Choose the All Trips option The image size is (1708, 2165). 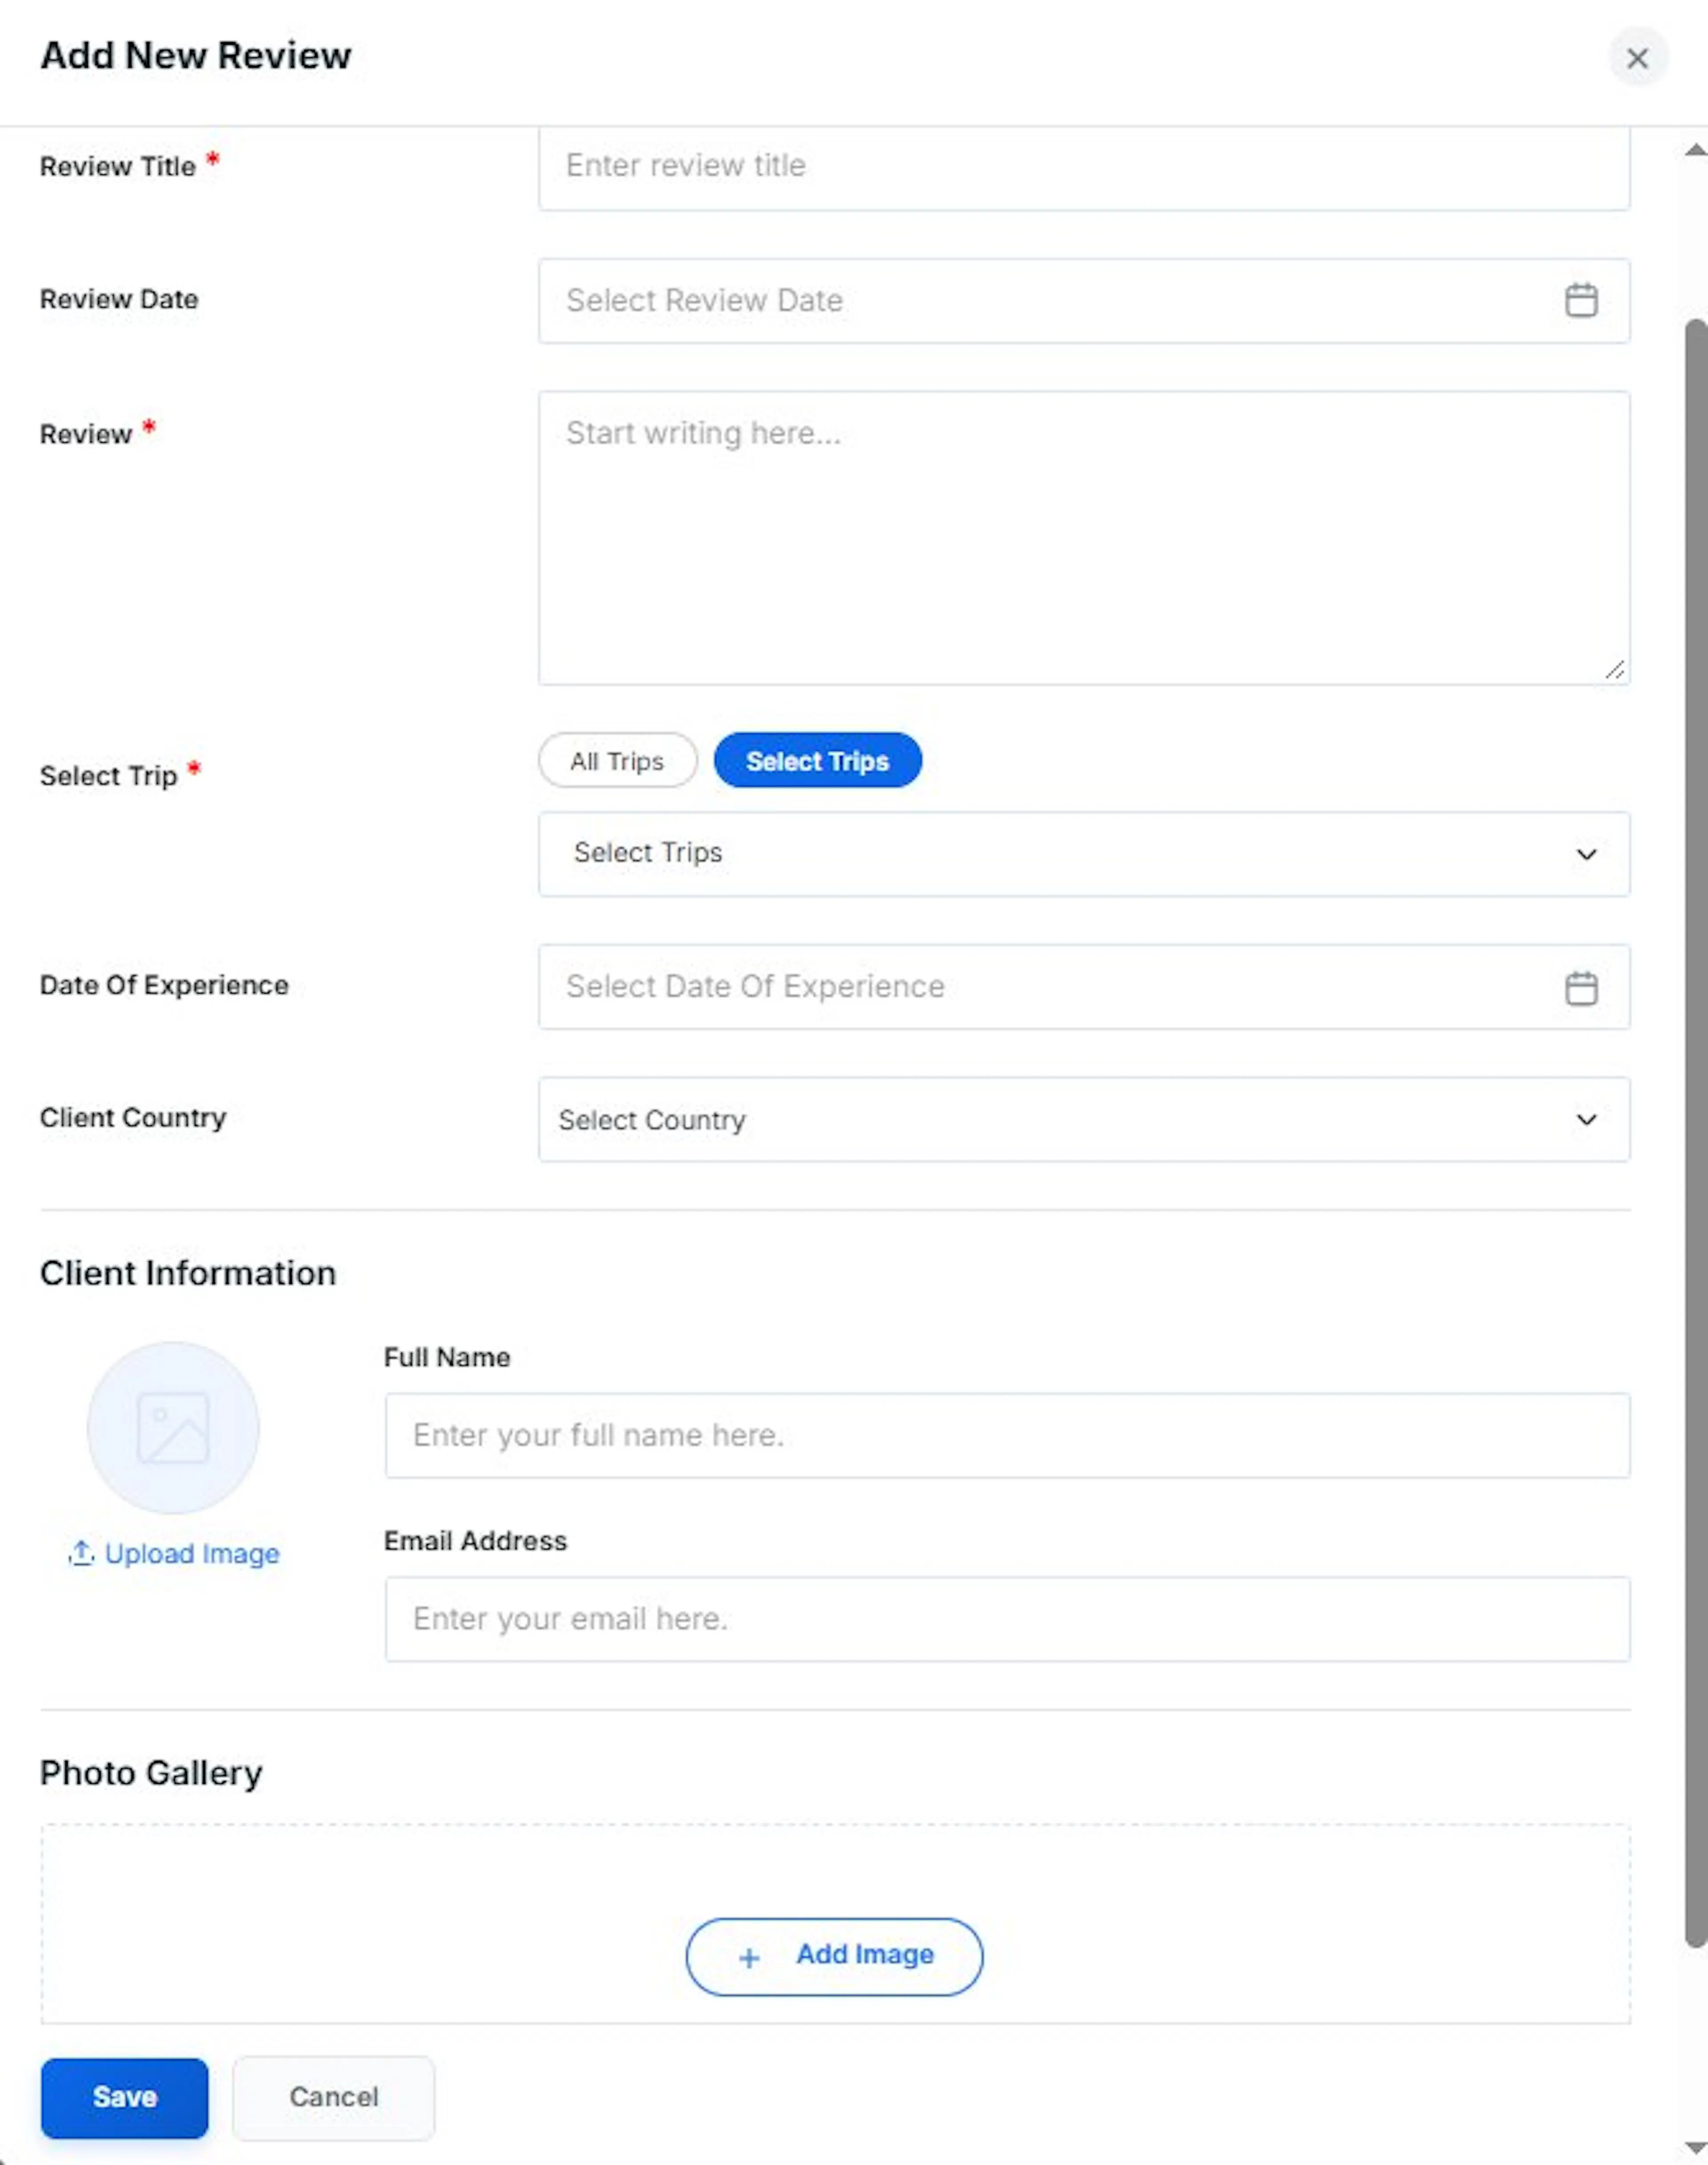pyautogui.click(x=617, y=761)
